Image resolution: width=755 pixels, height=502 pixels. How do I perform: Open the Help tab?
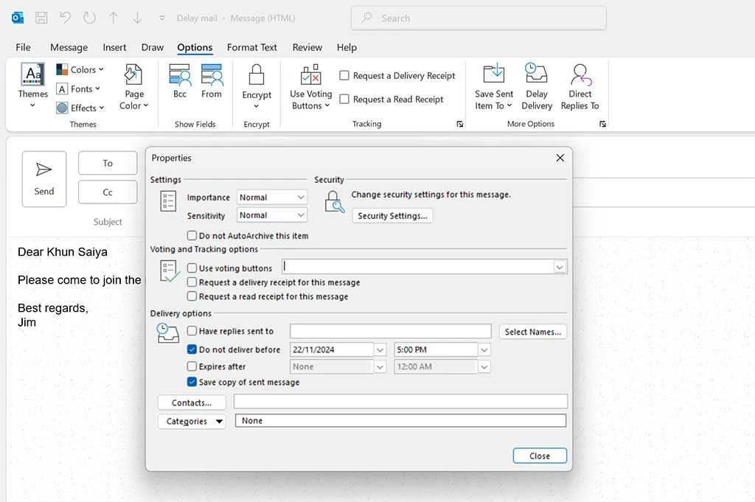click(347, 47)
